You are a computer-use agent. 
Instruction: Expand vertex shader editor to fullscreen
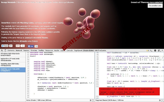[93, 100]
